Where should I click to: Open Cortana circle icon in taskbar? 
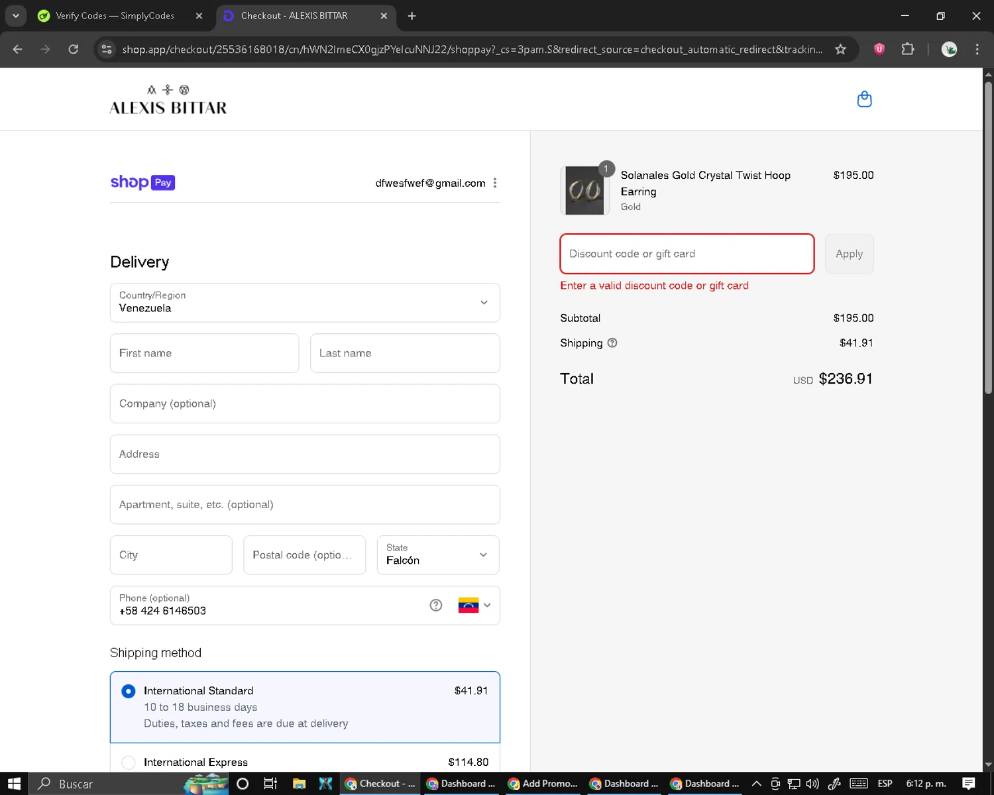point(243,784)
